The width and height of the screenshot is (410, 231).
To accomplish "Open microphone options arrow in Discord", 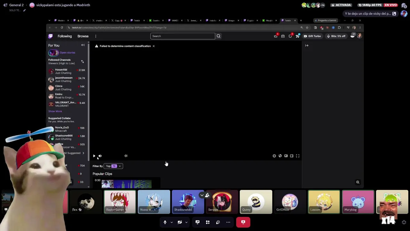I will coord(171,222).
